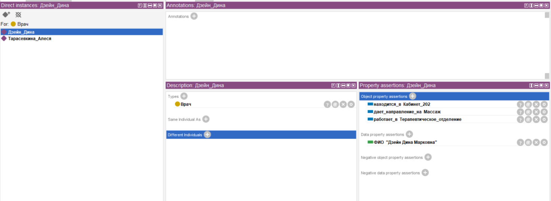The image size is (551, 201).
Task: Split the Description panel vertically
Action: [x=338, y=86]
